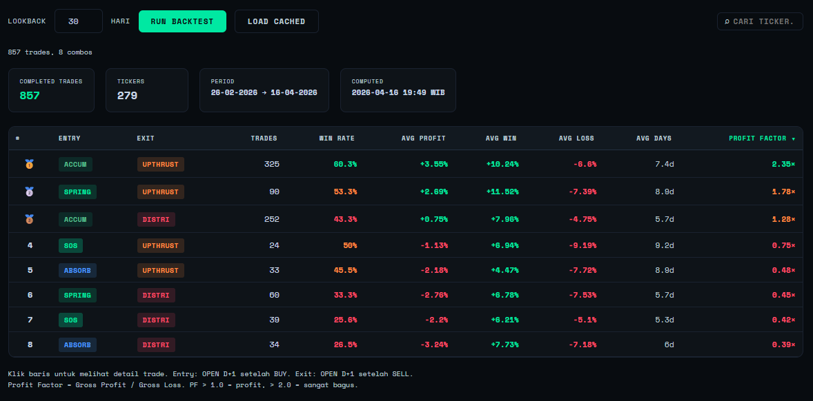813x401 pixels.
Task: Click the DISTRI tag in the 252-trades row
Action: point(156,219)
